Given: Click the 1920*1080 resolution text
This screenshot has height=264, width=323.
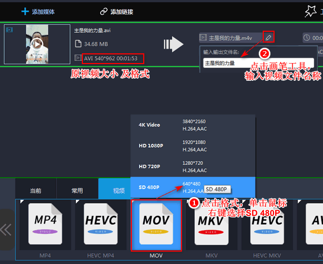Looking at the screenshot, I should click(194, 142).
